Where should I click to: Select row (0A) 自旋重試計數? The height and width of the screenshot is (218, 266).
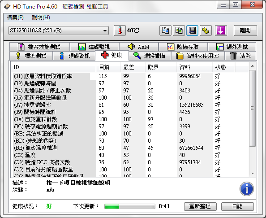point(130,119)
